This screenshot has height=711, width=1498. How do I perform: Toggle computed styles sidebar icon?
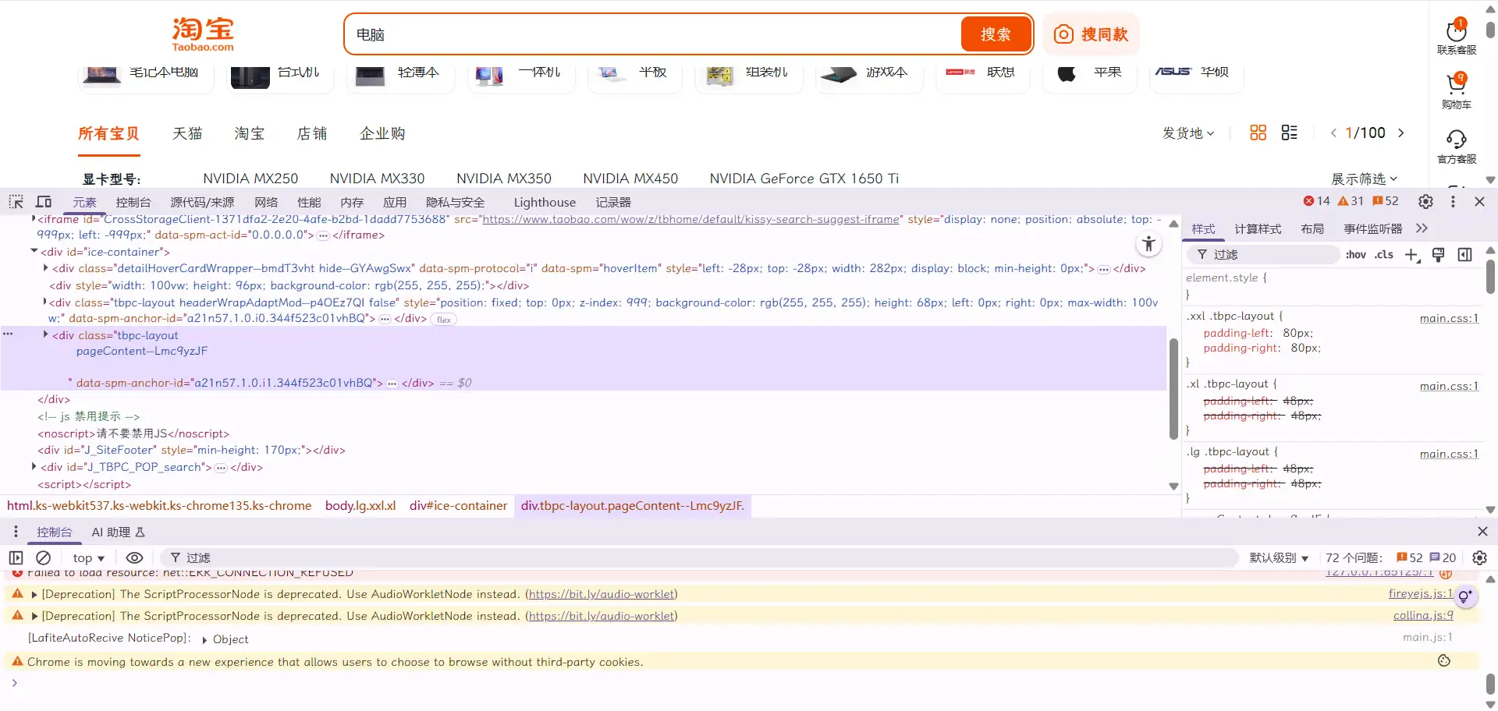1465,255
